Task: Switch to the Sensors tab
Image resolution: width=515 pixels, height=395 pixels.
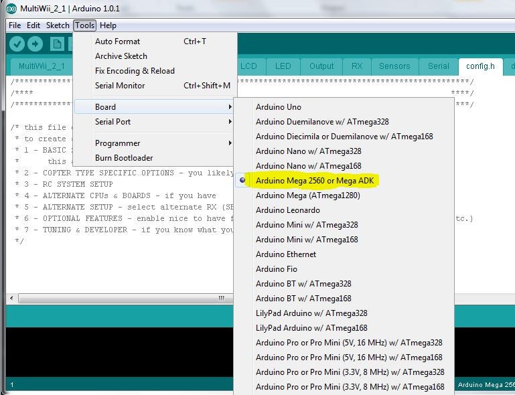Action: [395, 67]
